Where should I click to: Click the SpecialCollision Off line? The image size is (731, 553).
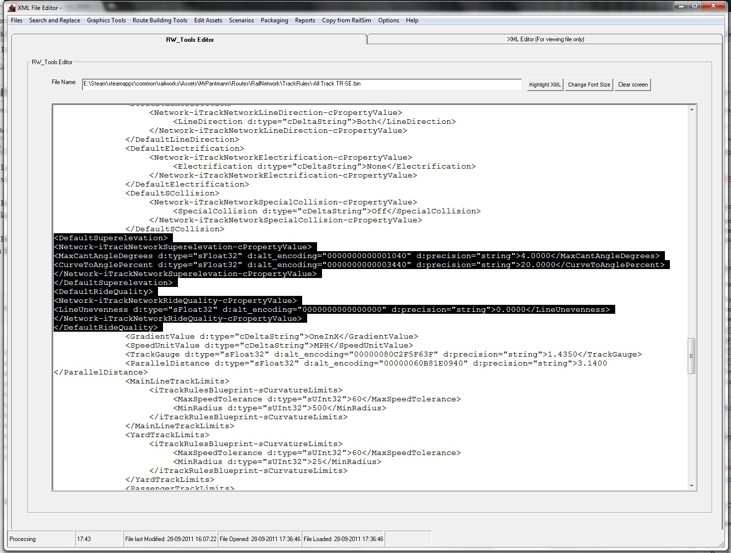326,211
